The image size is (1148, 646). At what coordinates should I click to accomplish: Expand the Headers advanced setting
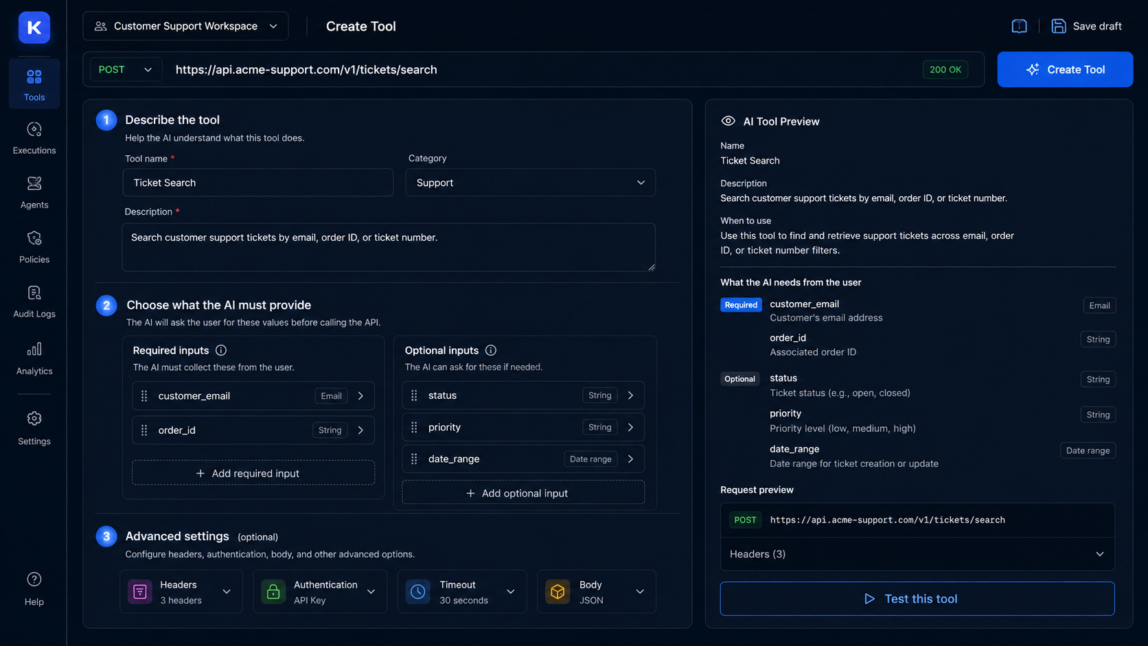point(227,592)
